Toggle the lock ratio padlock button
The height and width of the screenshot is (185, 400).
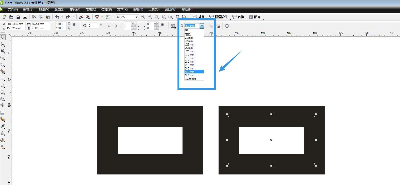click(x=74, y=24)
